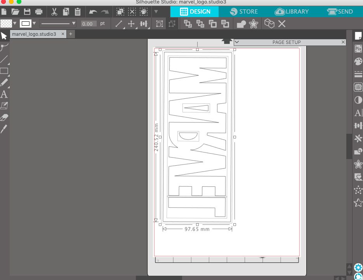This screenshot has width=363, height=280.
Task: Open the line color swatch
Action: [26, 23]
